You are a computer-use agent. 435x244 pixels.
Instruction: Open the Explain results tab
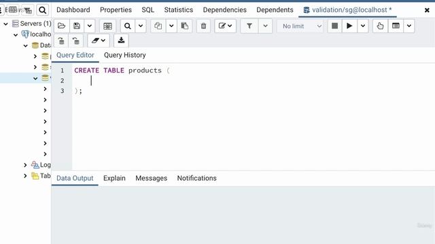coord(114,178)
